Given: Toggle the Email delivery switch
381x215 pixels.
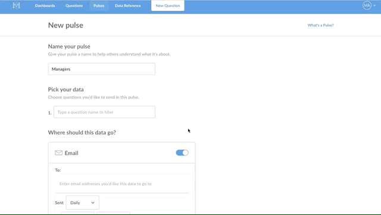Looking at the screenshot, I should (x=182, y=152).
